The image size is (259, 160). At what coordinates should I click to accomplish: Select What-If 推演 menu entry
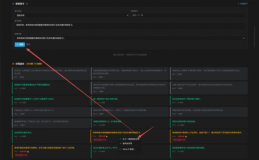(129, 149)
